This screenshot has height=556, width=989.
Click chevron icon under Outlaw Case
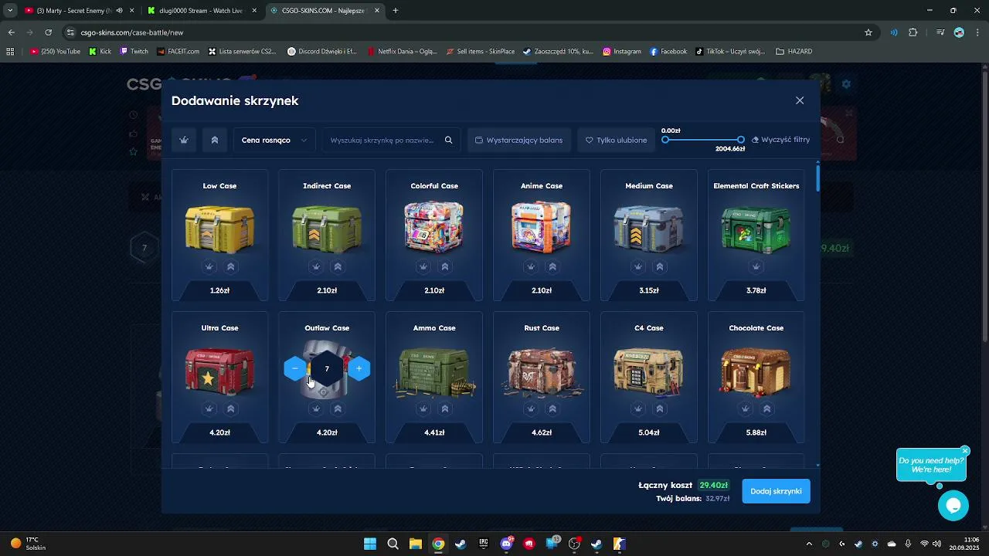(x=338, y=409)
